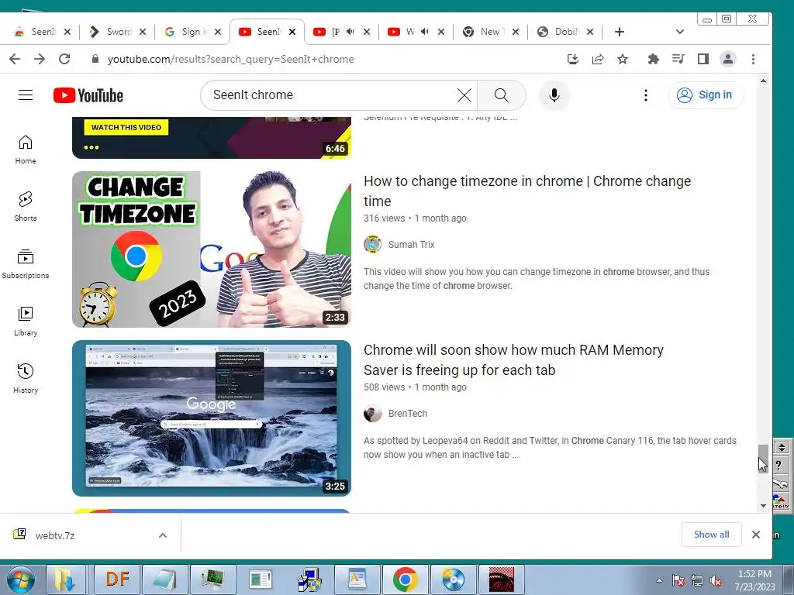
Task: Mute the W YouTube tab audio
Action: click(425, 32)
